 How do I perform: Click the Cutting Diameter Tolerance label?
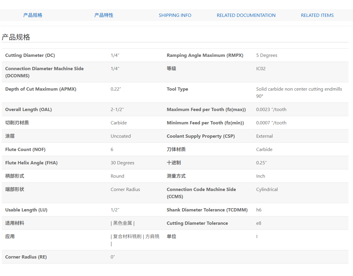coord(197,223)
